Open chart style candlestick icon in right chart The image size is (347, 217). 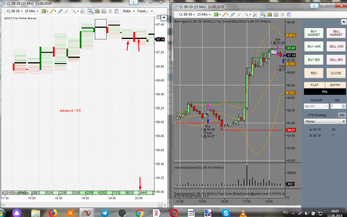(216, 15)
